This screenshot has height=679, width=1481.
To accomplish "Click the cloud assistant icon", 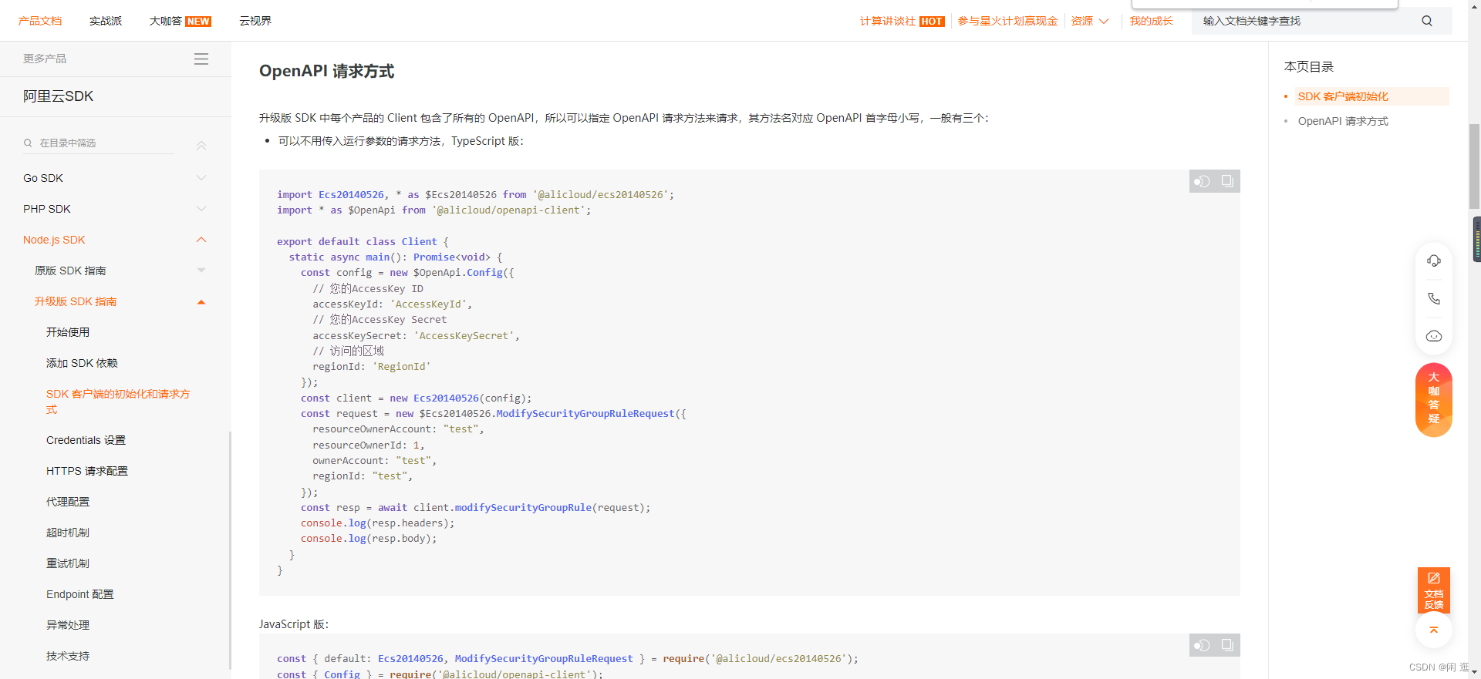I will click(x=1434, y=336).
